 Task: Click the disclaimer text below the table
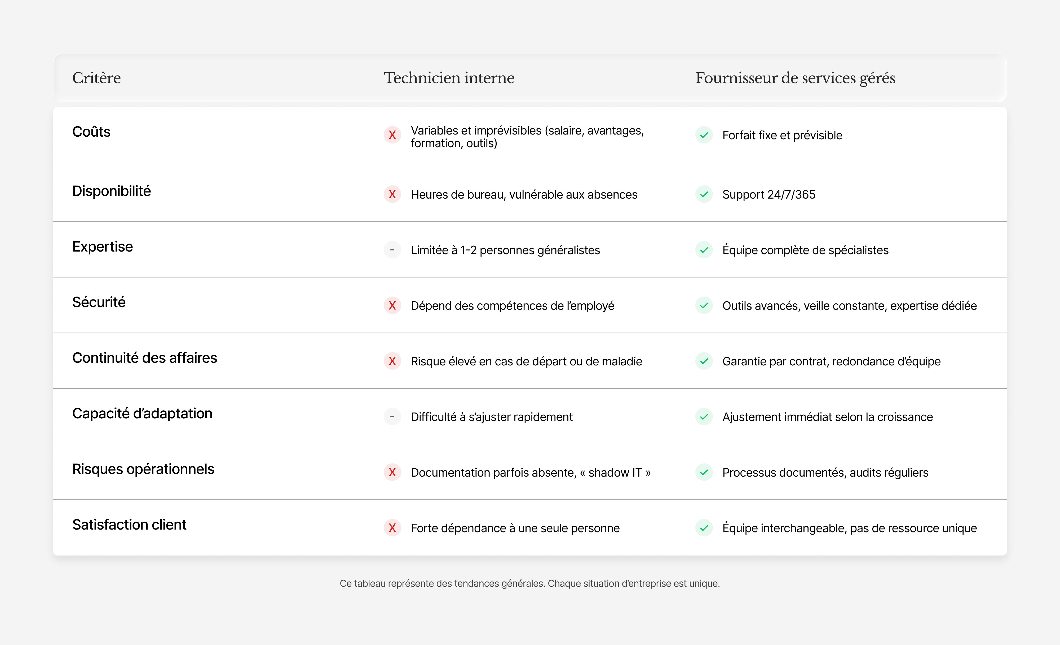(x=529, y=584)
